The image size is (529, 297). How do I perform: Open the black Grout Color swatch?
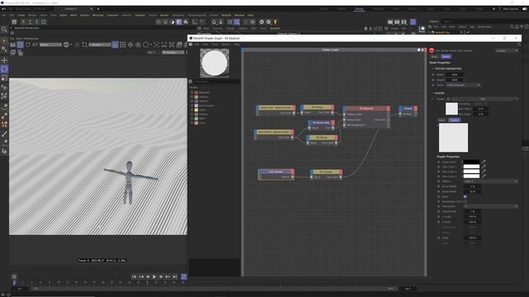coord(471,162)
